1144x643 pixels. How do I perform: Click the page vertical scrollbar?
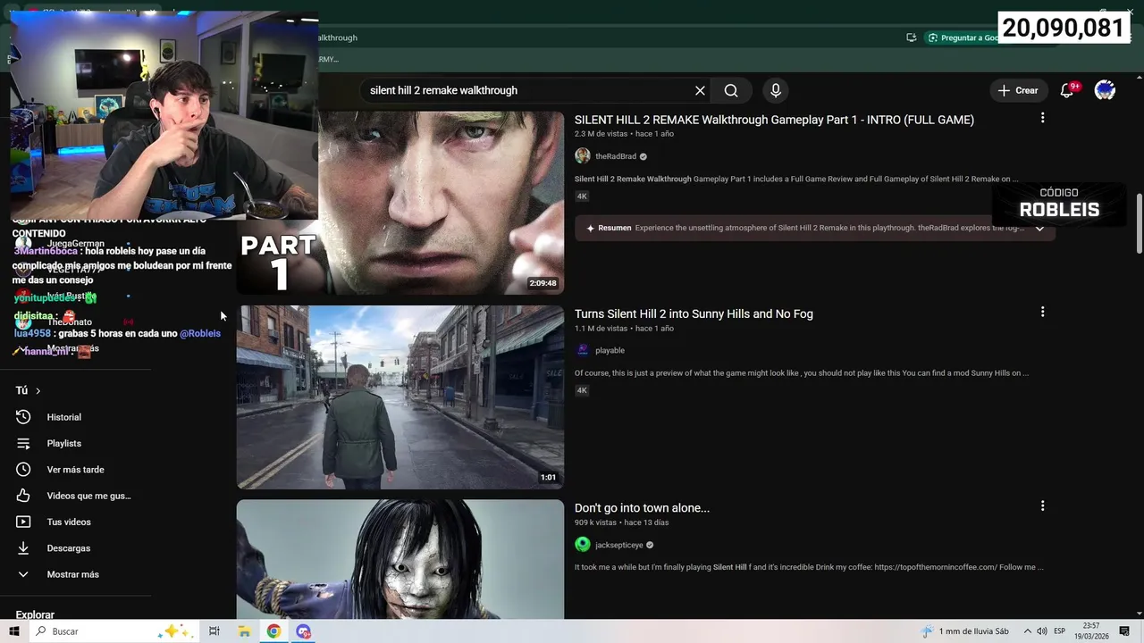coord(1139,223)
